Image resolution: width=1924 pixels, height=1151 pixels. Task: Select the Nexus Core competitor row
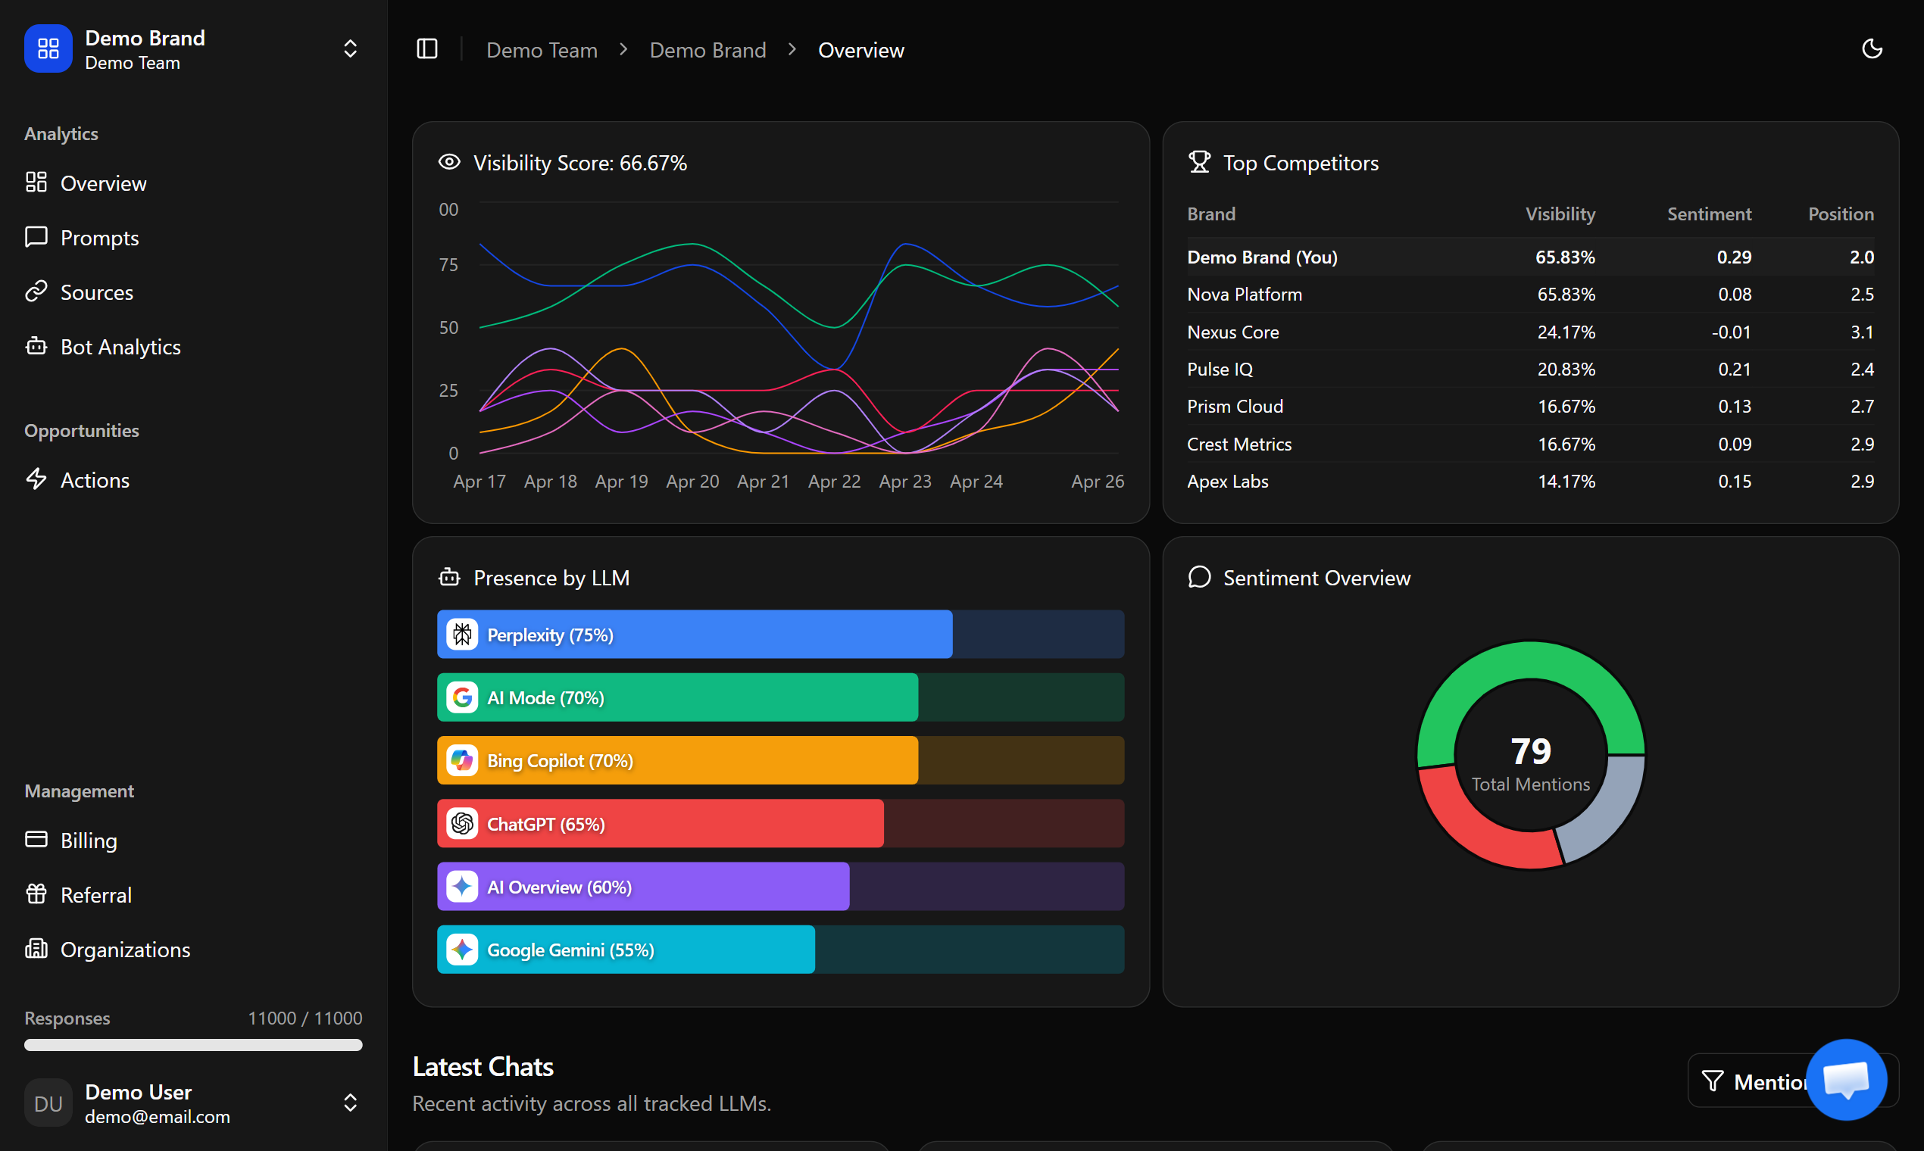(x=1531, y=332)
